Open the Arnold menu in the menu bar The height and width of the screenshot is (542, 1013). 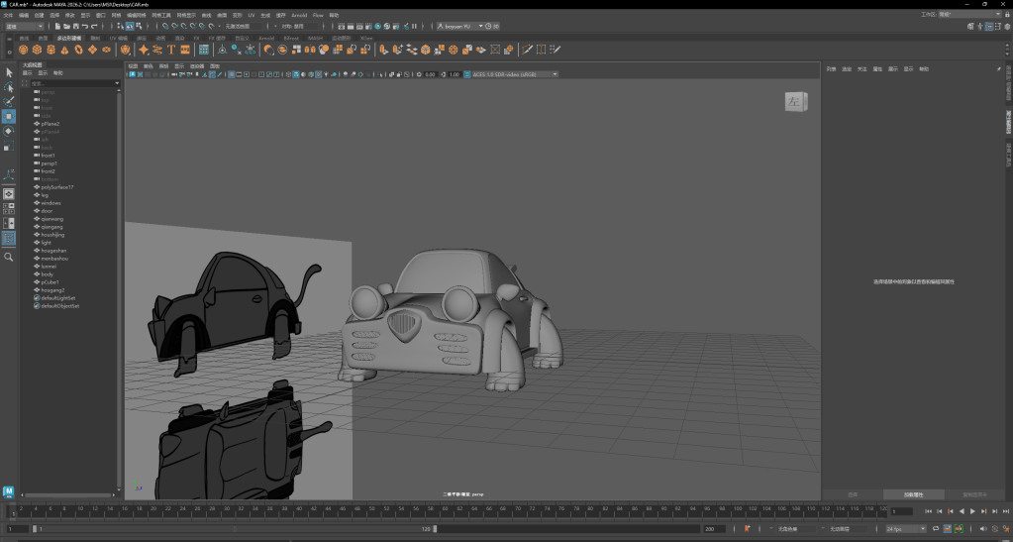pyautogui.click(x=299, y=16)
